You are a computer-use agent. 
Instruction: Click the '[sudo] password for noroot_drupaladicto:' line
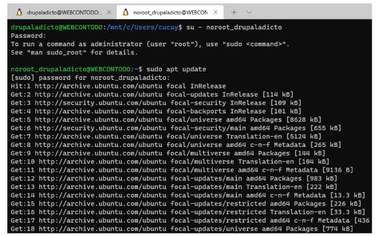(x=90, y=78)
